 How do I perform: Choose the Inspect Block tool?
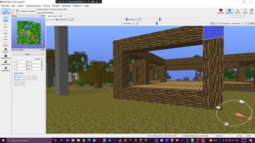click(x=6, y=69)
